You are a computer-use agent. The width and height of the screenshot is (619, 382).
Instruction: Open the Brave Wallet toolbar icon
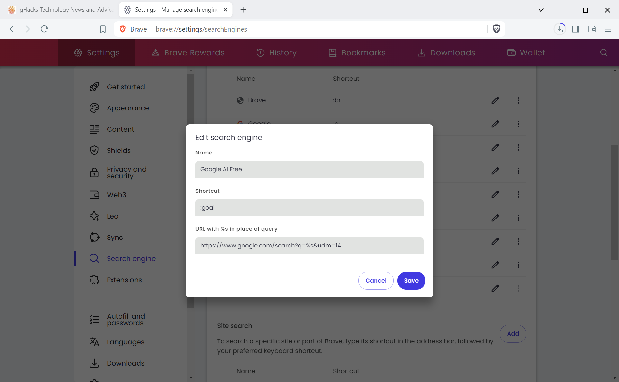(x=592, y=29)
